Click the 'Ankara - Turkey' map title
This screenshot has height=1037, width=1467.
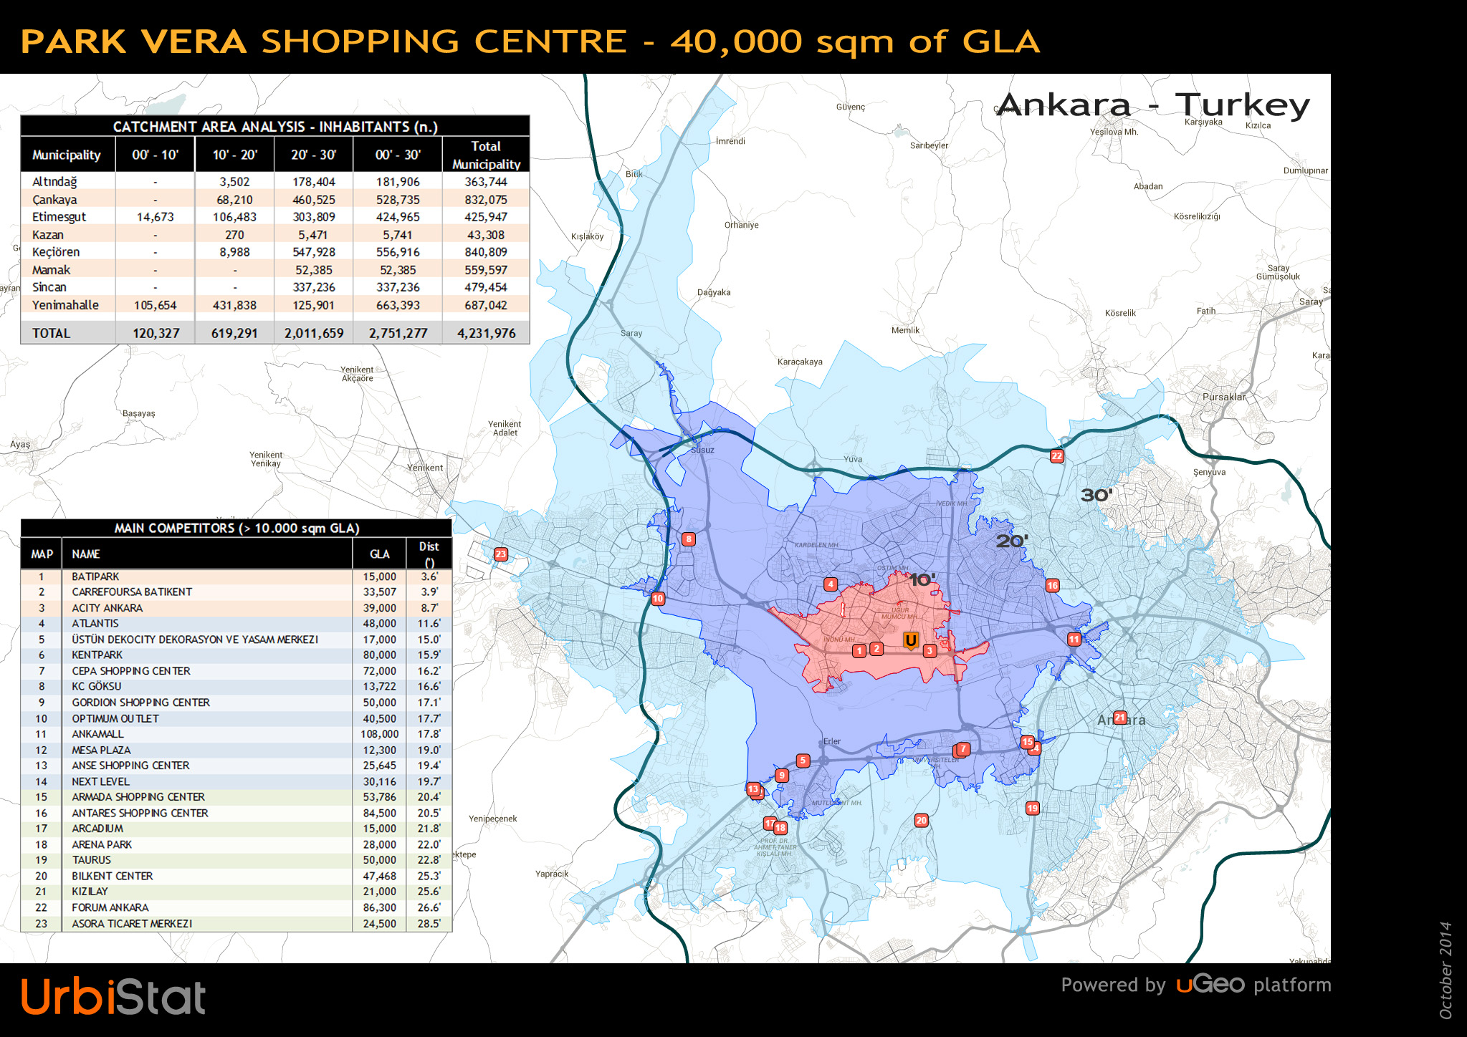coord(1153,105)
